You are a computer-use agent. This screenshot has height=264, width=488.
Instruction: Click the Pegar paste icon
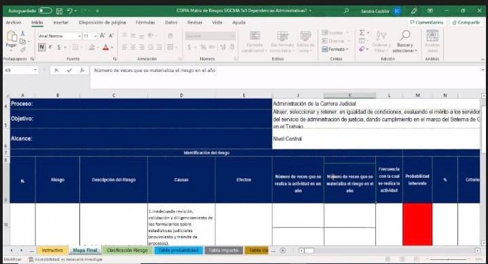pyautogui.click(x=12, y=36)
